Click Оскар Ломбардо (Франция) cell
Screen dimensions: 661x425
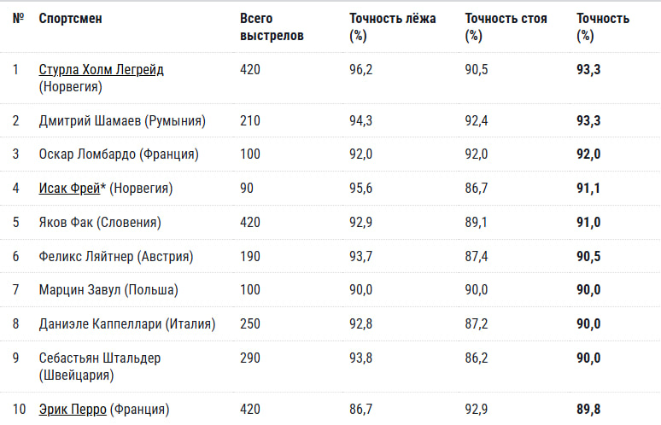click(x=119, y=154)
